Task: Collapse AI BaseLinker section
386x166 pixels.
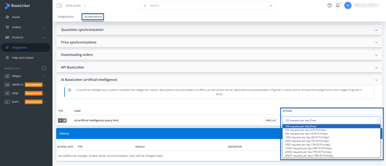Action: pos(376,80)
